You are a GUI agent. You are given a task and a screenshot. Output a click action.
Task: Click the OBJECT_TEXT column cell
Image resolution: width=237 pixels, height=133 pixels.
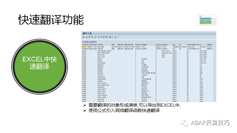coord(93,47)
